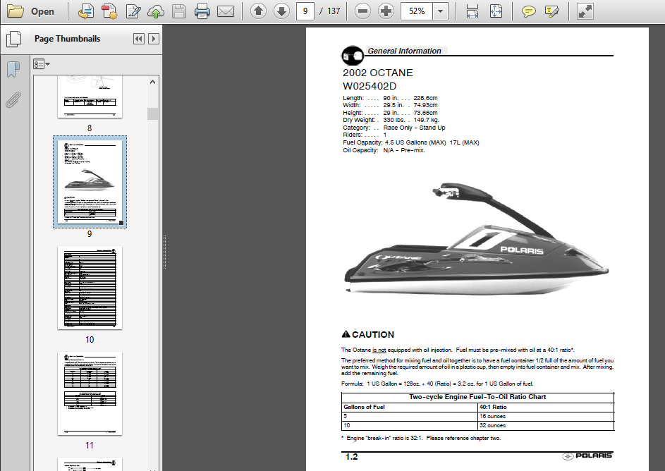
Task: Go to previous page with up arrow
Action: [258, 11]
